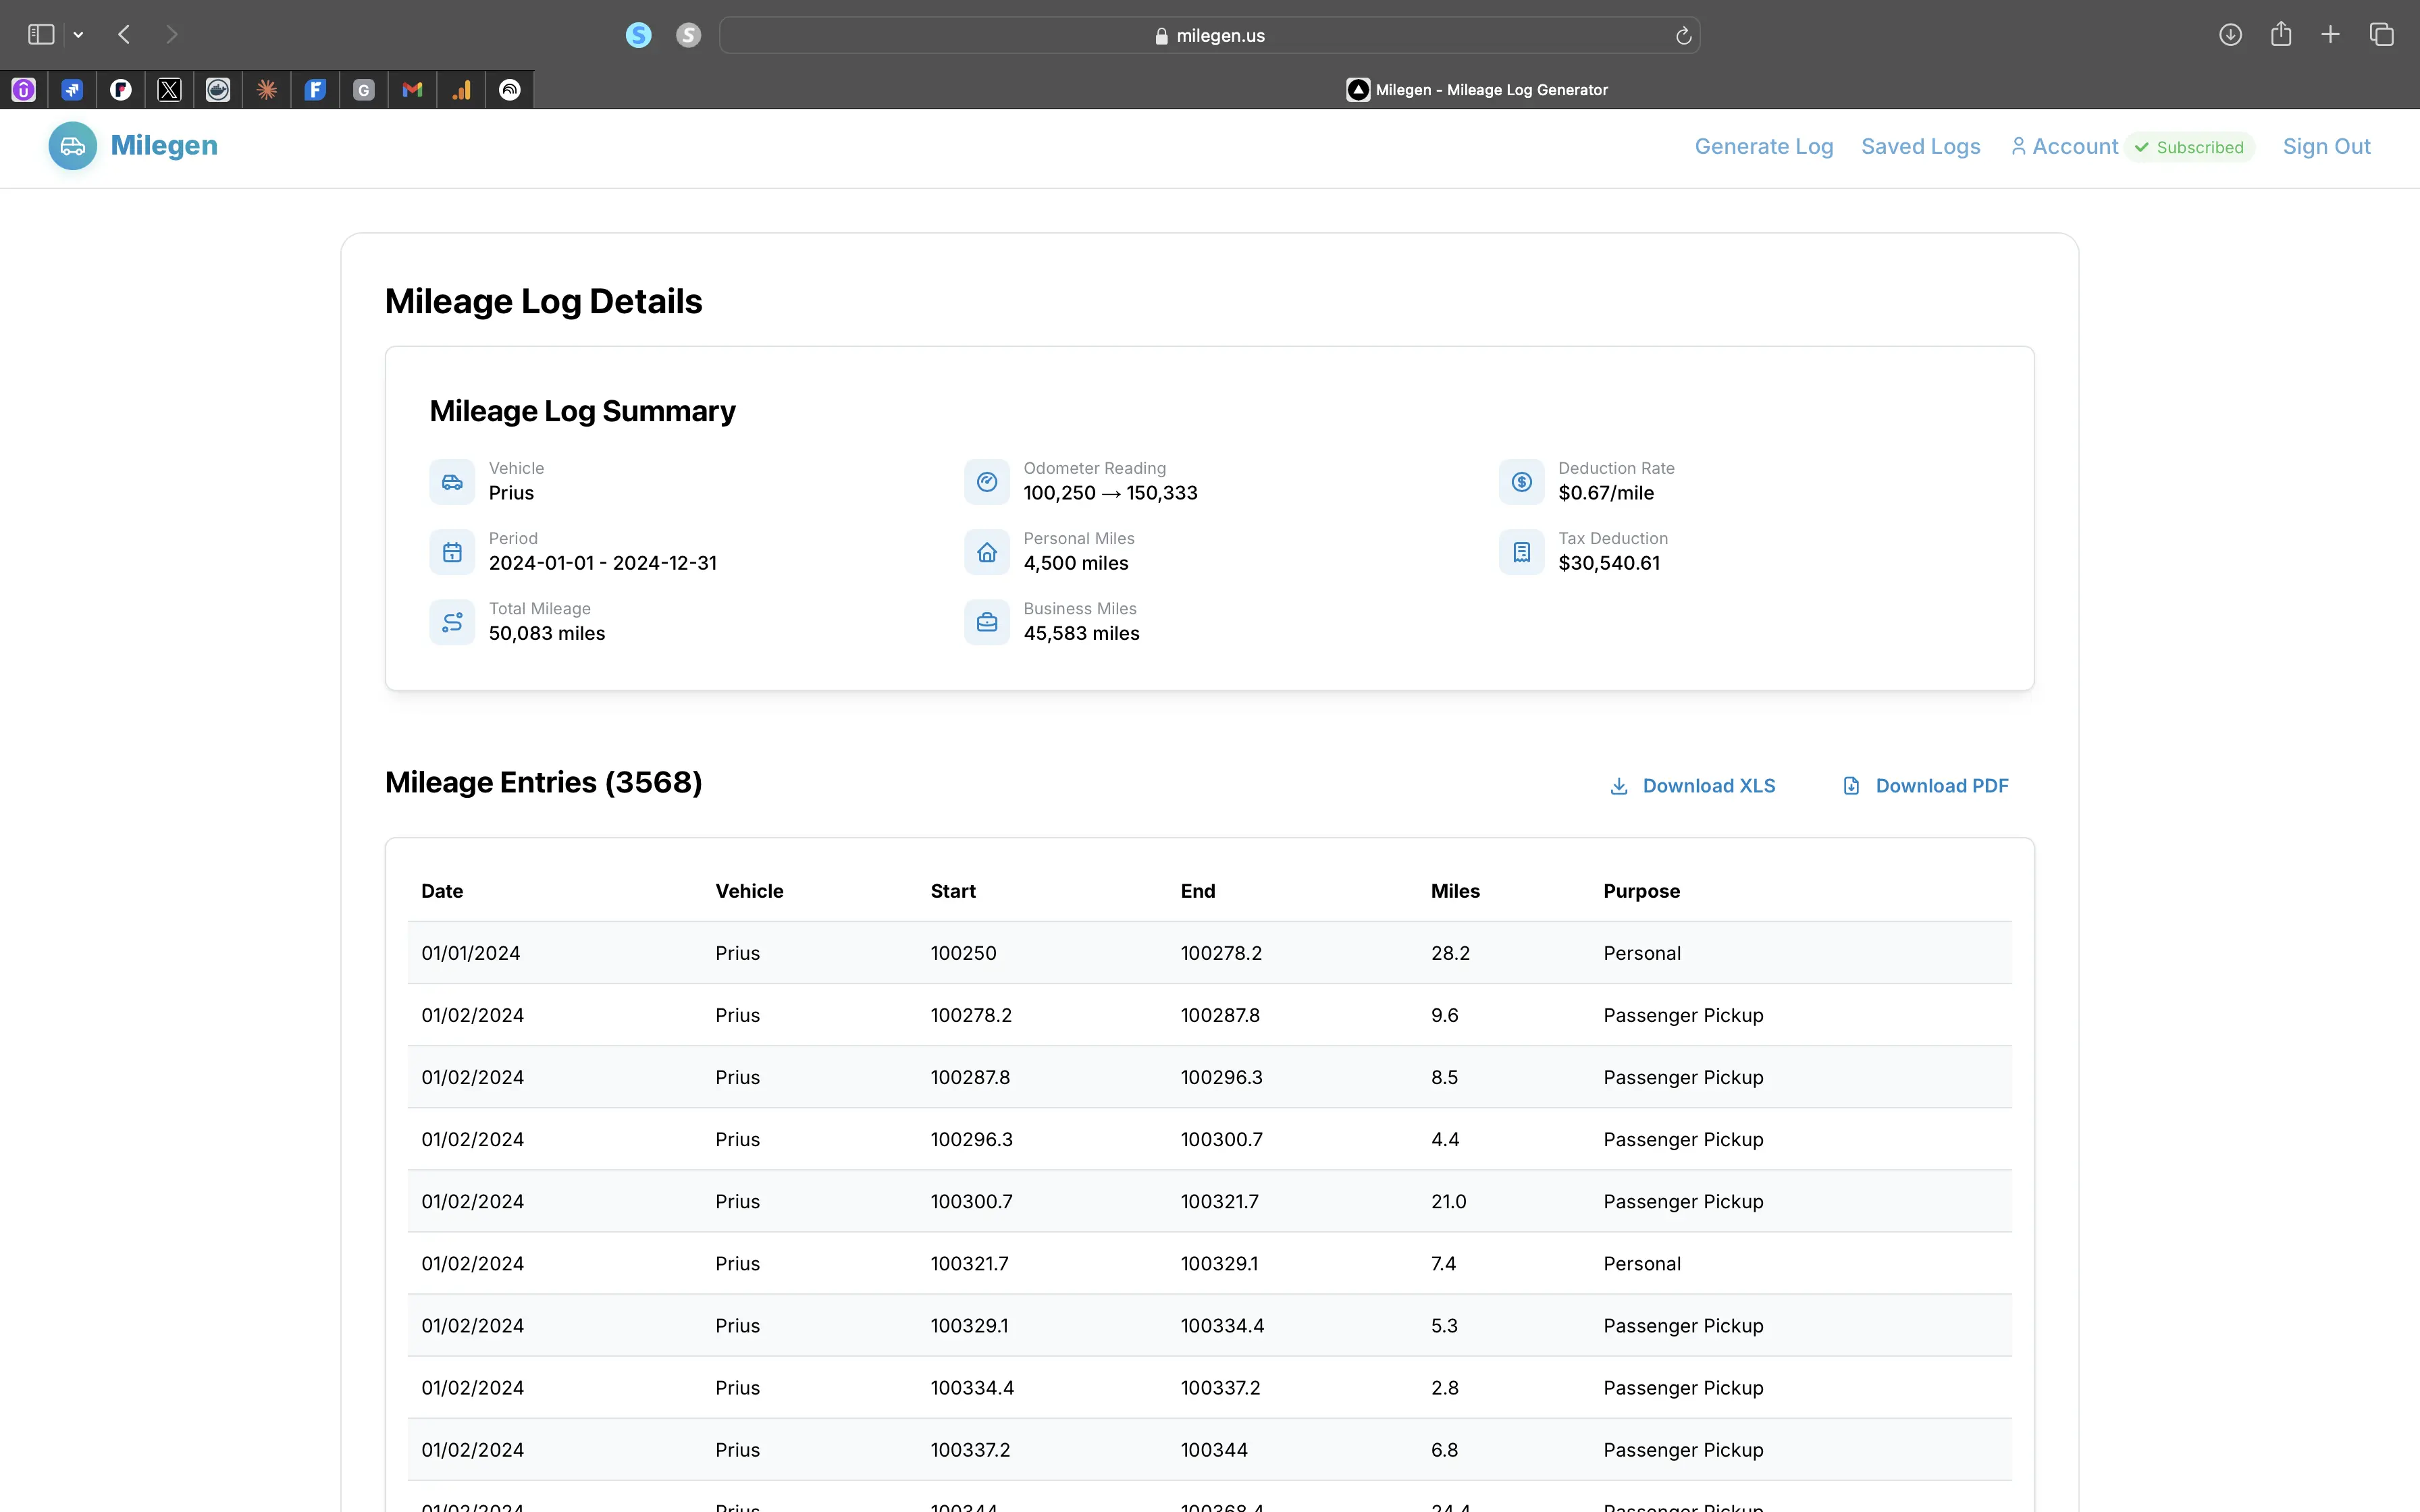
Task: Click the Personal Miles house icon
Action: coord(987,552)
